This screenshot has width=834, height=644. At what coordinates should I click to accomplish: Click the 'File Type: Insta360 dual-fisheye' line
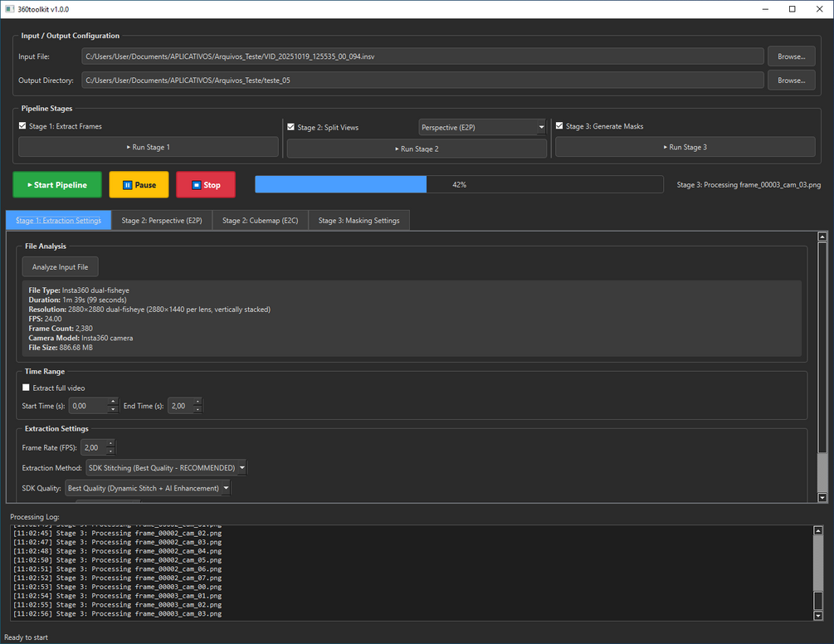79,290
